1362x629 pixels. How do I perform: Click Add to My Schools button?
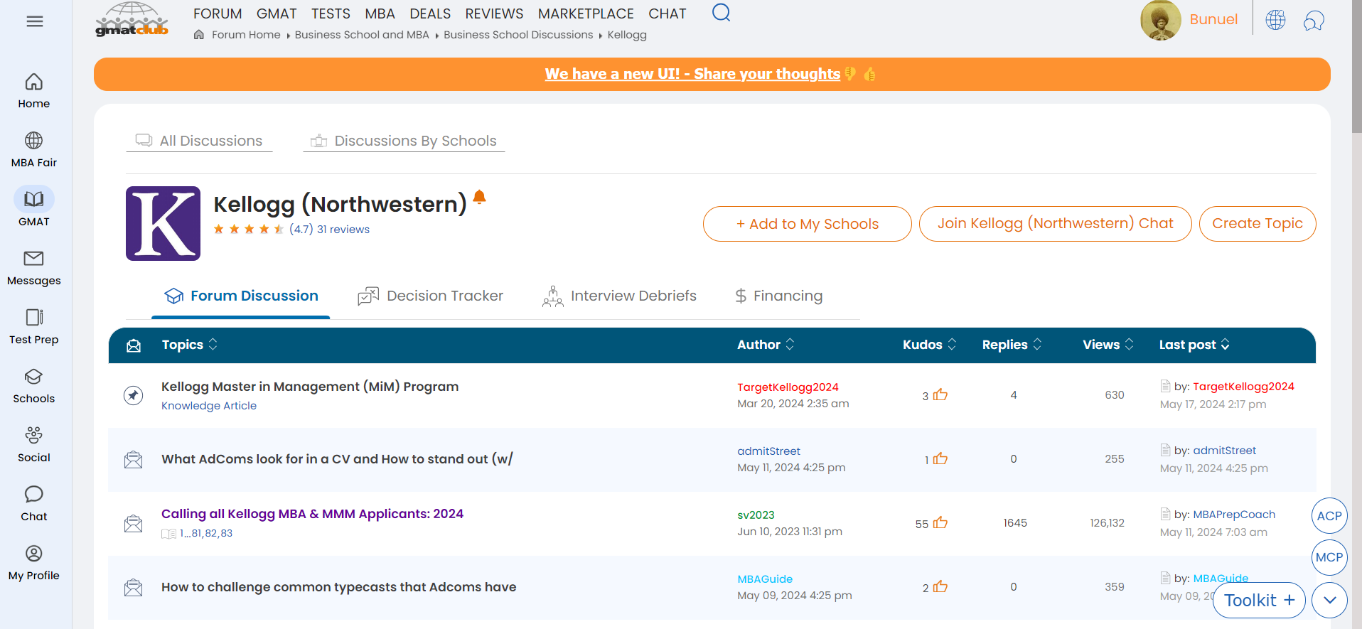pos(807,224)
